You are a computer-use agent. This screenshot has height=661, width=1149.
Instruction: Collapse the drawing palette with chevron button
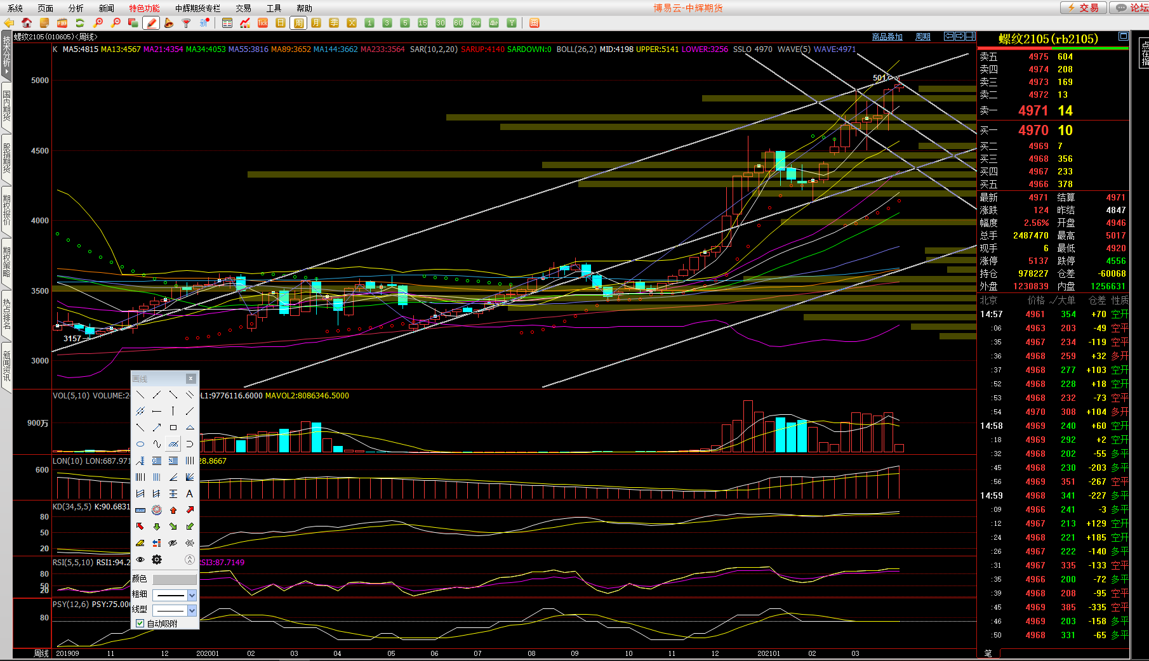click(x=189, y=560)
